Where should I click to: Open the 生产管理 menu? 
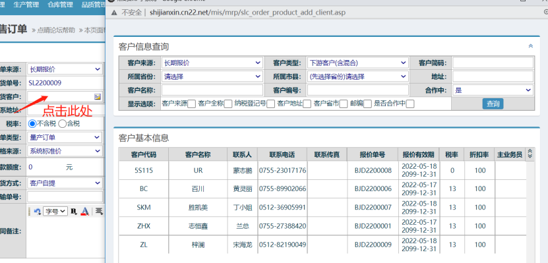tap(26, 5)
